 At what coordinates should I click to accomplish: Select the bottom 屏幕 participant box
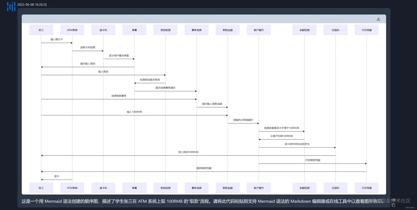coord(134,188)
